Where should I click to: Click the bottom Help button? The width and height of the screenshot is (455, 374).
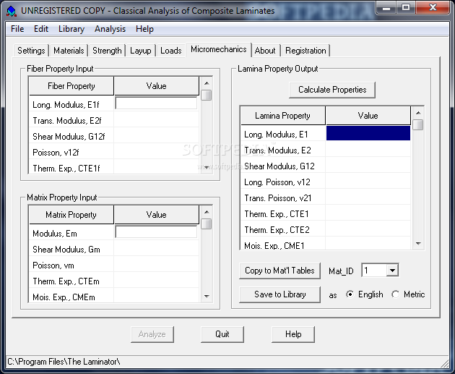click(293, 334)
